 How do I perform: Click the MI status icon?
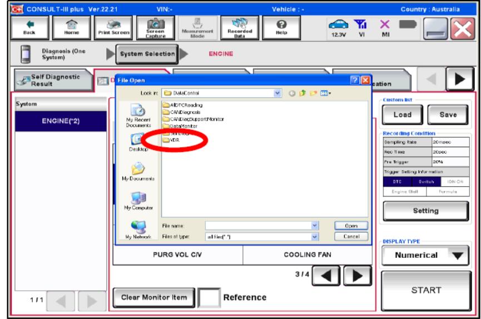click(385, 28)
